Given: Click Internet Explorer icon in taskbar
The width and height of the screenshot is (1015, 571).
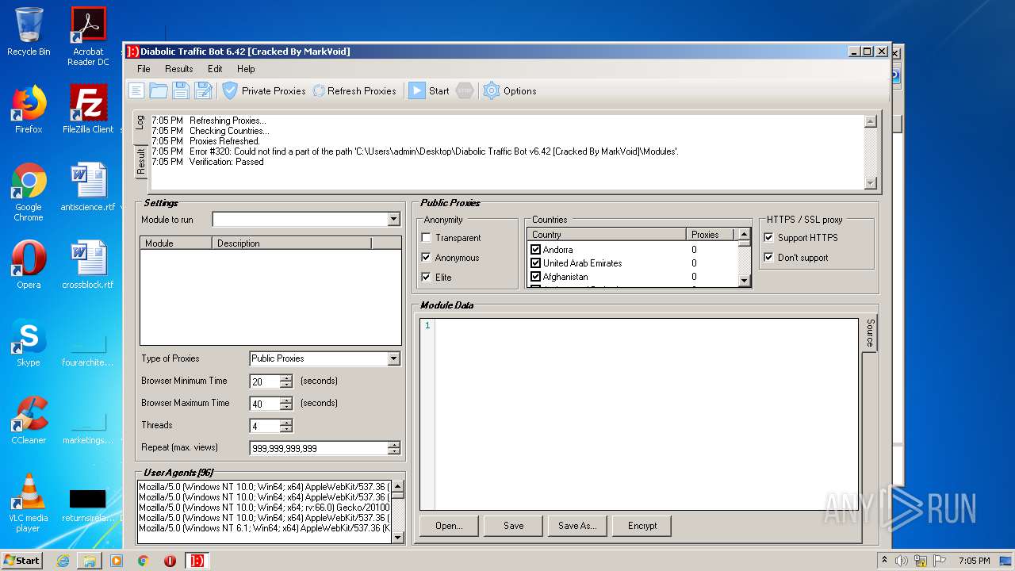Looking at the screenshot, I should 63,561.
